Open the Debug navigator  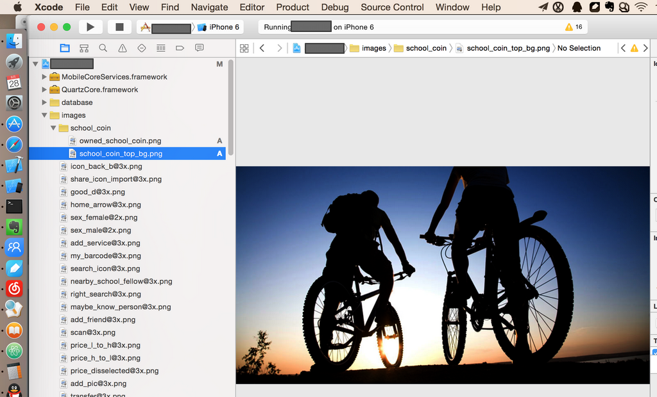tap(161, 48)
